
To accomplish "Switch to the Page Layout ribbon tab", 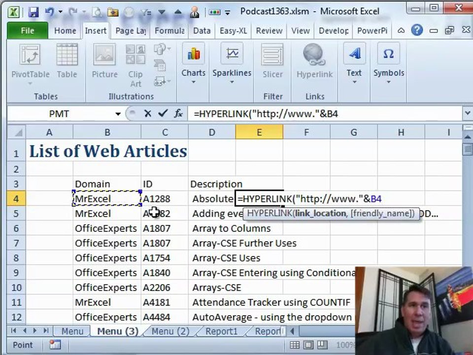I will (131, 31).
